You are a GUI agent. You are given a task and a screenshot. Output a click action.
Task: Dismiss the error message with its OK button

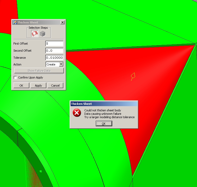(x=104, y=124)
